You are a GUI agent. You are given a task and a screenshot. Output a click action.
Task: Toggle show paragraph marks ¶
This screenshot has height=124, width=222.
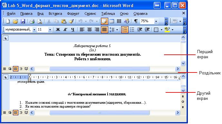click(x=136, y=21)
